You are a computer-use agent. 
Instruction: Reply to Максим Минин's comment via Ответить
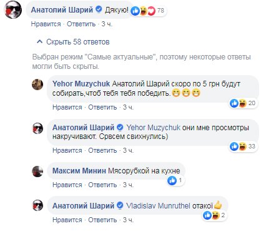point(102,185)
